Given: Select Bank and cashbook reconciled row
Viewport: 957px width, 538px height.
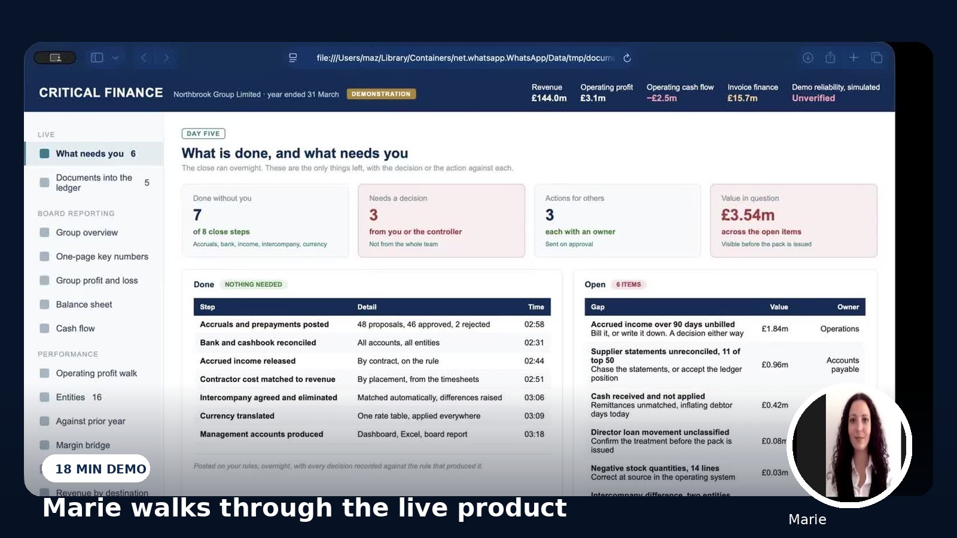Looking at the screenshot, I should (372, 343).
